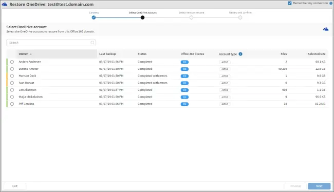
Task: Click the Active badge for Jan Allerman
Action: pos(225,90)
